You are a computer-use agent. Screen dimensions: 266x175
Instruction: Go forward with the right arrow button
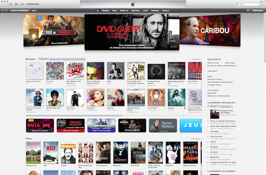pyautogui.click(x=6, y=11)
